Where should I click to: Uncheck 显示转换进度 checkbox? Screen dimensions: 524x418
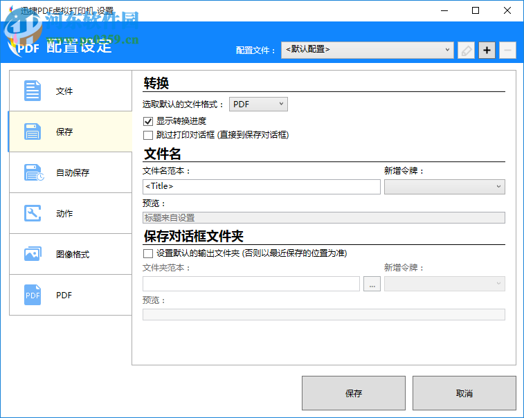click(x=148, y=121)
